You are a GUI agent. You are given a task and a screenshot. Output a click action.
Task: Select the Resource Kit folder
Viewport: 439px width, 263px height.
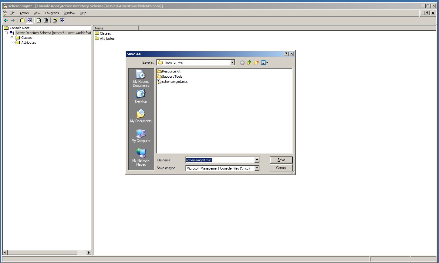(x=169, y=71)
